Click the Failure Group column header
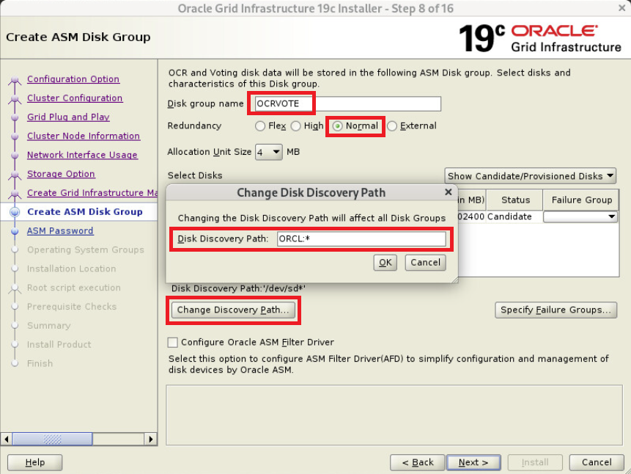 pos(581,200)
